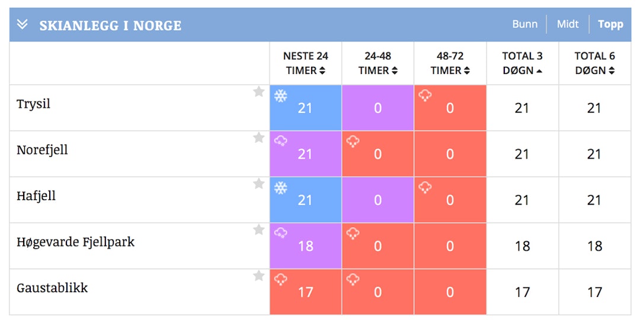Click Gaustablikk's next 24 hours cloud icon
Screen dimensions: 640x320
(281, 280)
